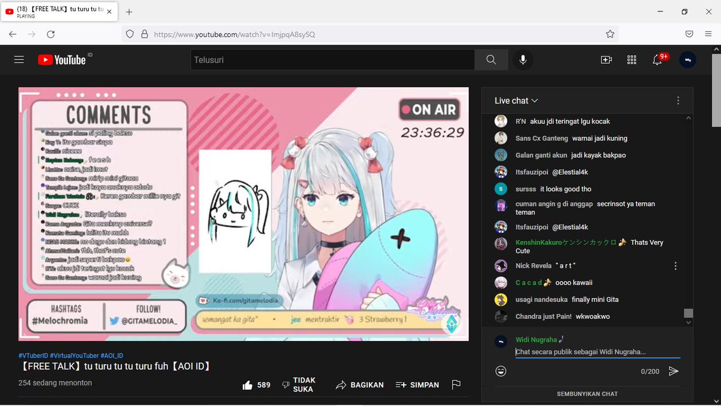Go back with the browser back arrow

[13, 34]
